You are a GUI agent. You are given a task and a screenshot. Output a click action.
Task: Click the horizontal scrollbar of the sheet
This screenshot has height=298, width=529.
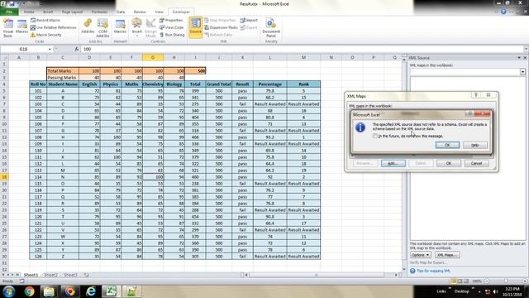click(x=316, y=275)
